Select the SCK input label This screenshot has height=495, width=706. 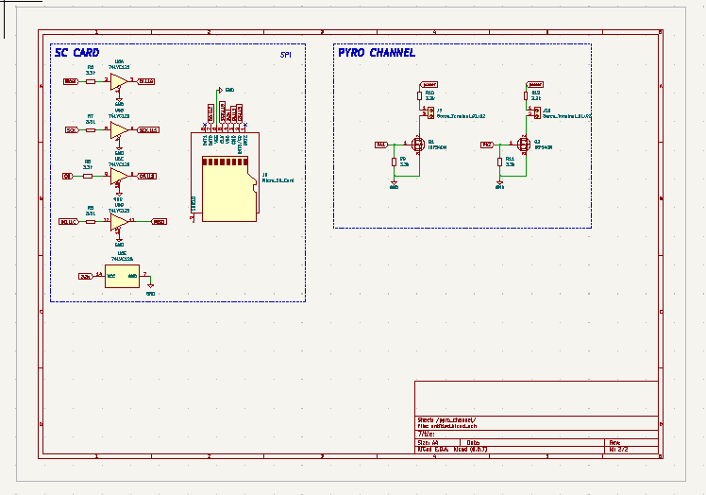pos(72,130)
